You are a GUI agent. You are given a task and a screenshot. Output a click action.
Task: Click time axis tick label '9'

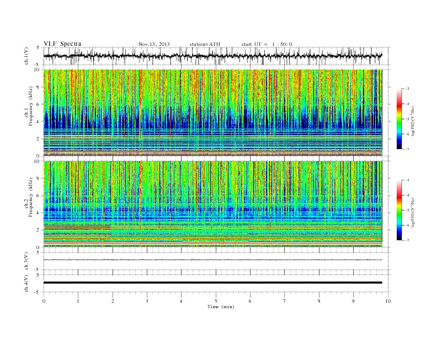click(x=353, y=301)
